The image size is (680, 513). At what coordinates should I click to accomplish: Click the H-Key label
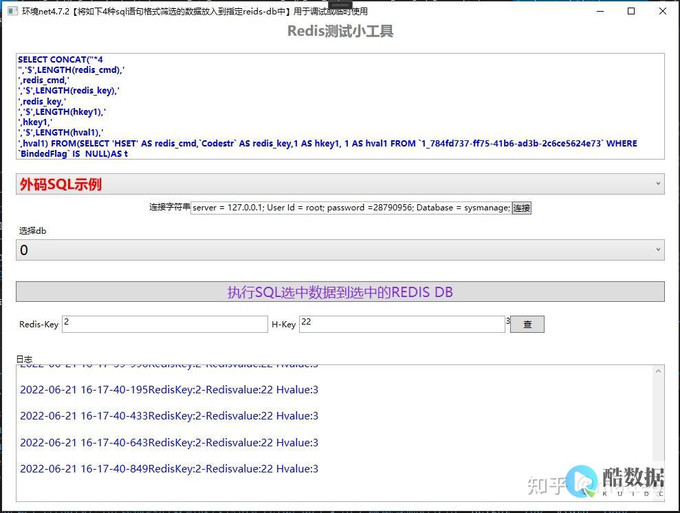[284, 325]
